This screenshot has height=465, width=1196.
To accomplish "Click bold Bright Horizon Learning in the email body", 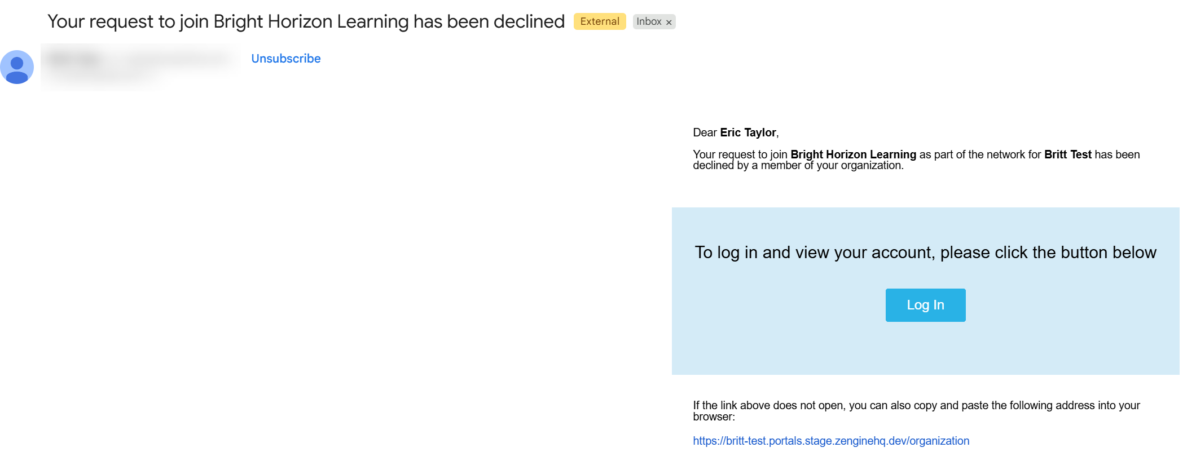I will (853, 154).
